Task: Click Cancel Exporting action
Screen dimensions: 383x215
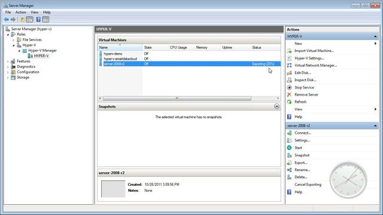Action: (x=308, y=185)
